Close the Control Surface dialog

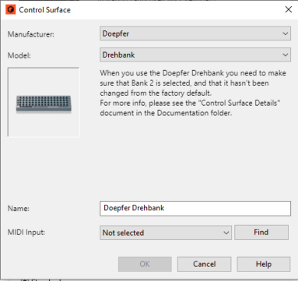coord(289,9)
